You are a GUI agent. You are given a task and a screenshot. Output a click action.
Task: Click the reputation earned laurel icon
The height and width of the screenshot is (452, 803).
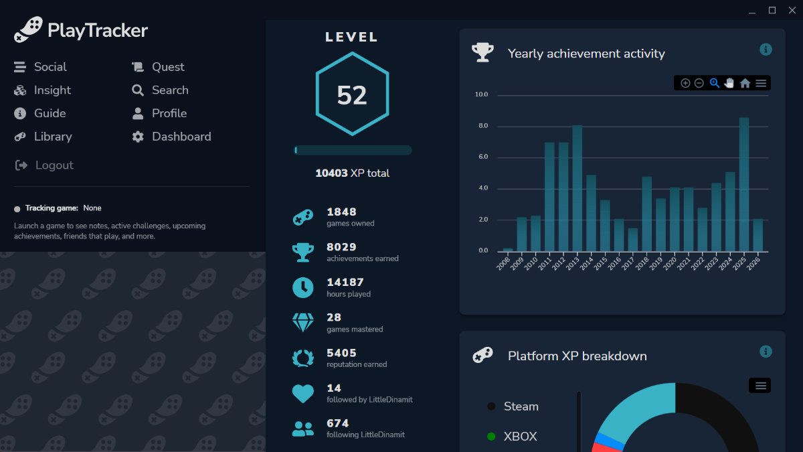pos(303,358)
